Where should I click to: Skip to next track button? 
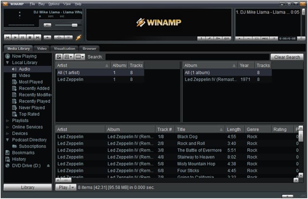point(38,37)
